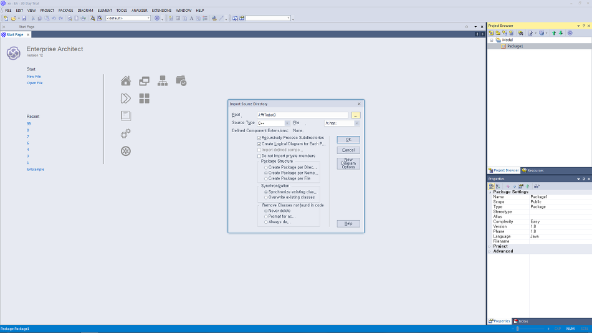Open the PROJECT menu
Screen dimensions: 592x333
tap(47, 11)
